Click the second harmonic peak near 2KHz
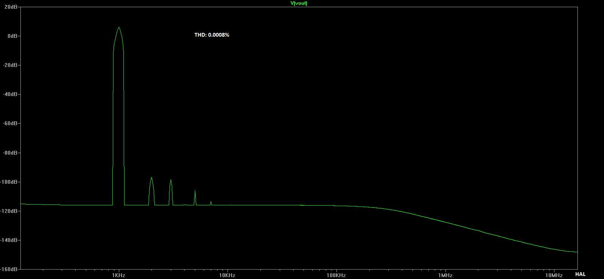 click(x=151, y=177)
